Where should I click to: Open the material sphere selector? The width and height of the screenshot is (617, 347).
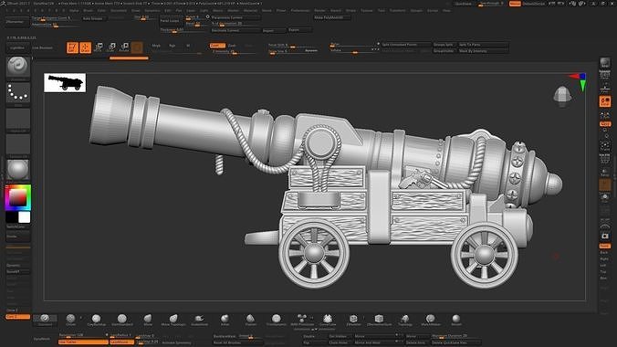point(18,170)
